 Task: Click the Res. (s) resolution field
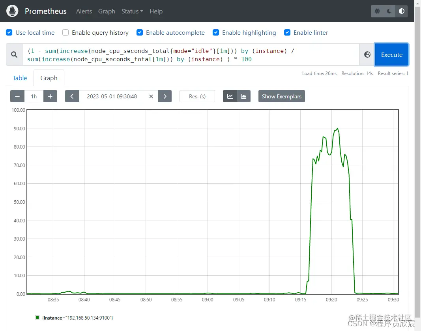coord(197,96)
